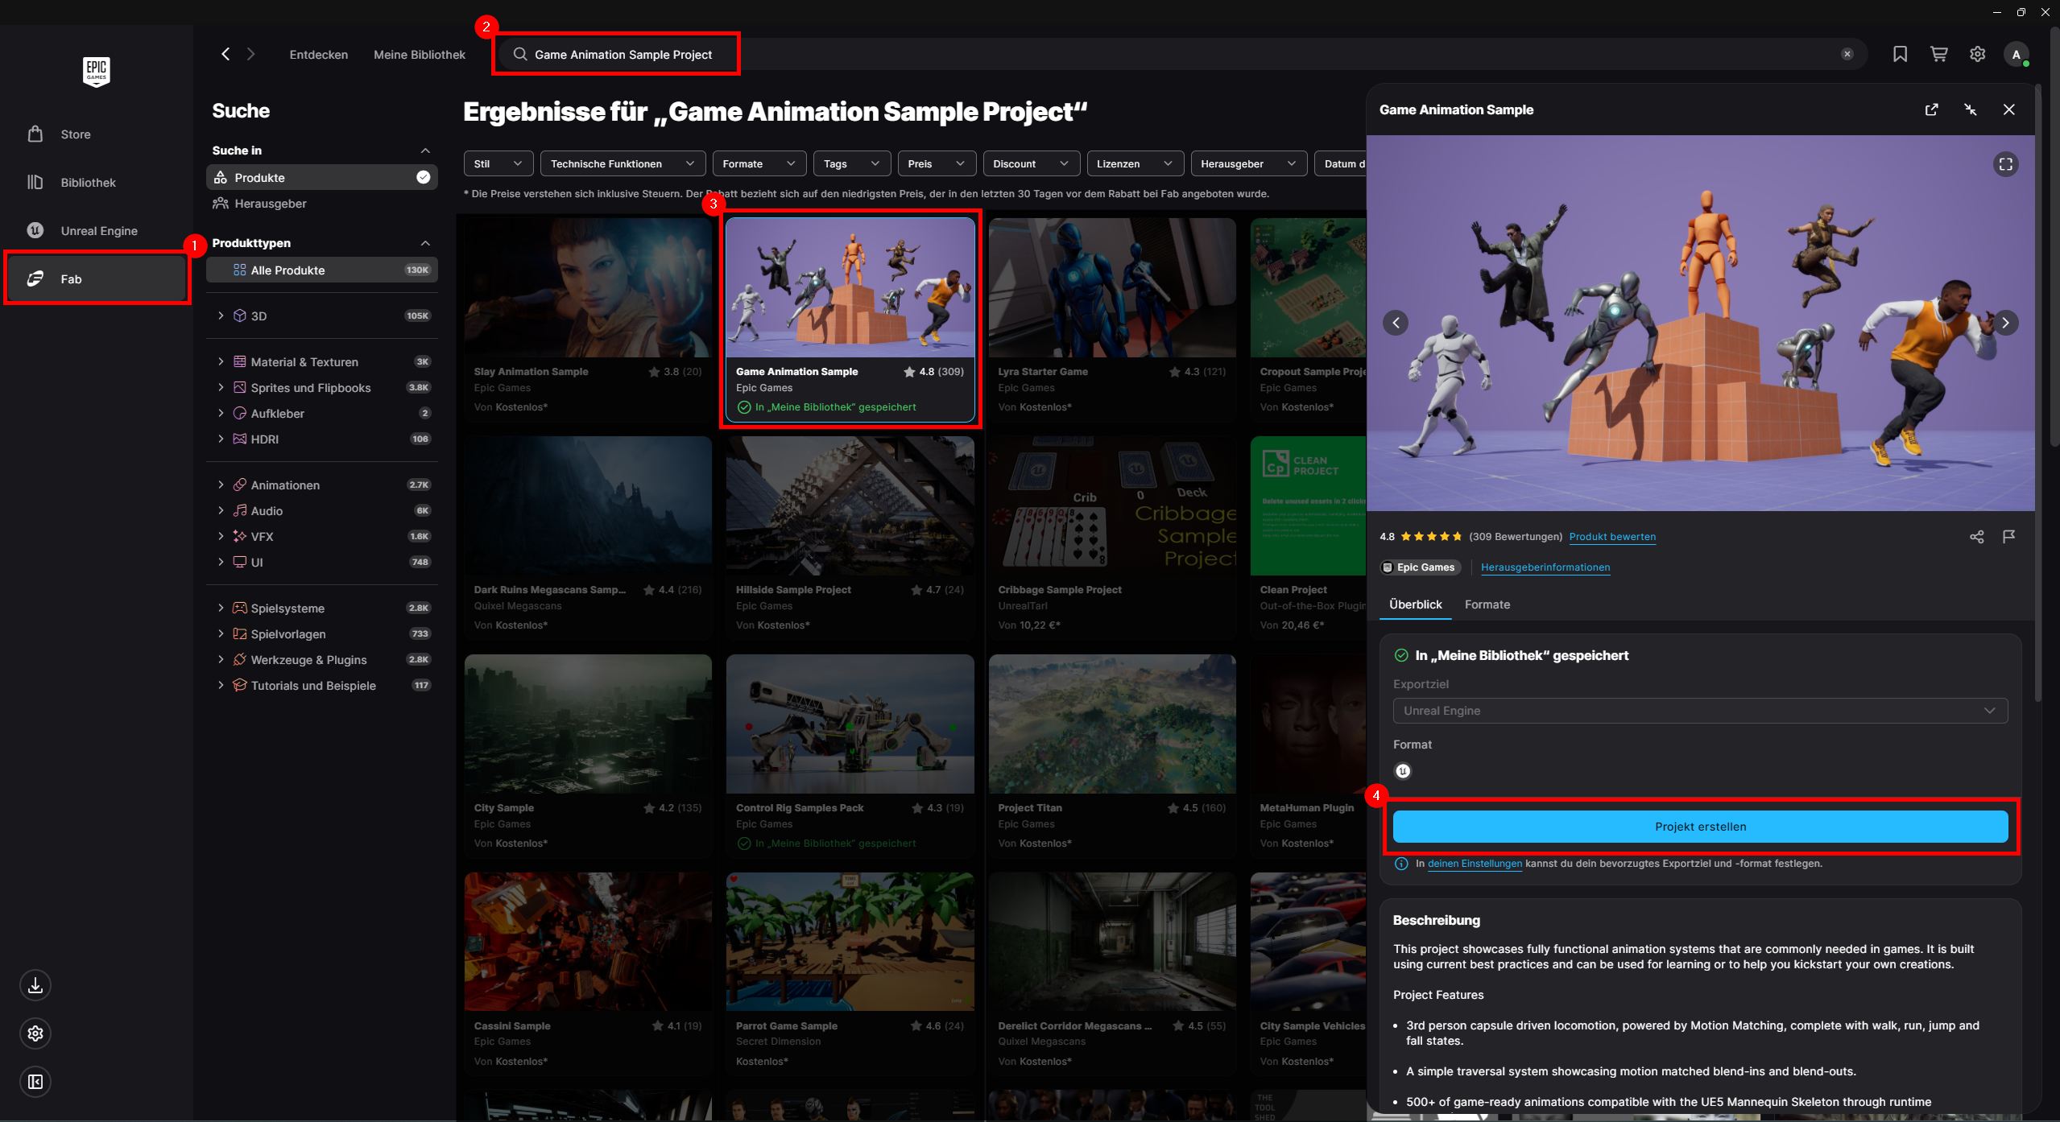Open the Lizenzen filter dropdown

click(1135, 163)
